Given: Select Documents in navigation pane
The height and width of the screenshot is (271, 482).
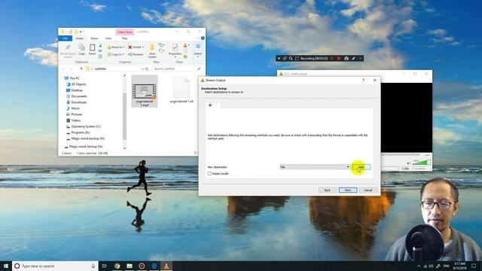Looking at the screenshot, I should [77, 96].
